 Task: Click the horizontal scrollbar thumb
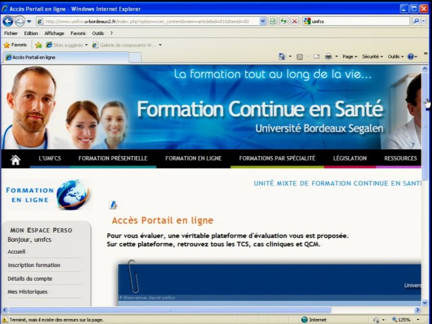pos(170,310)
